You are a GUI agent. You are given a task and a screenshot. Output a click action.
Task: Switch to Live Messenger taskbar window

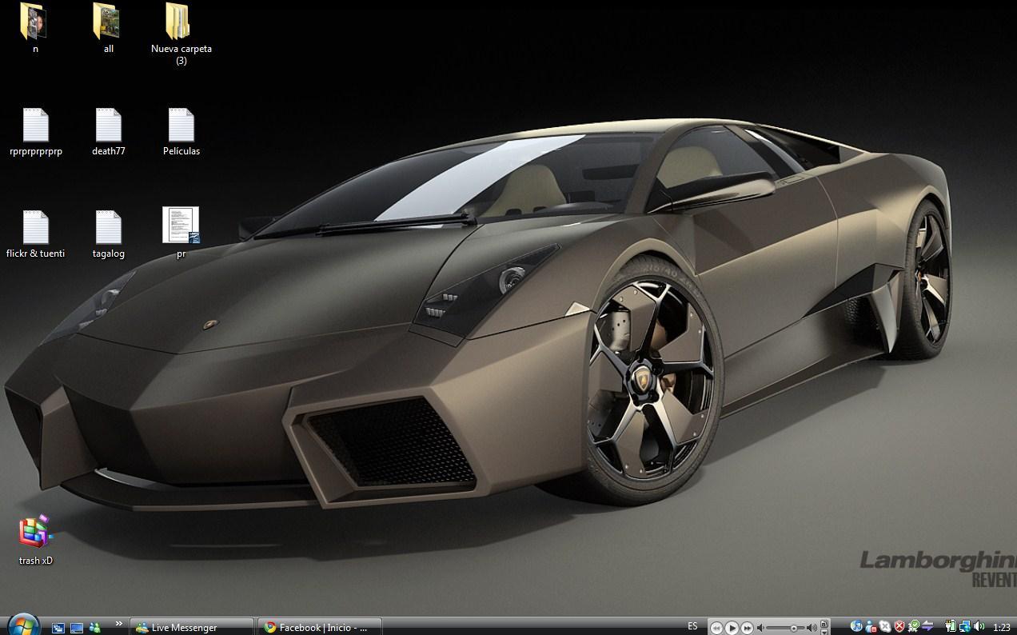(x=192, y=627)
